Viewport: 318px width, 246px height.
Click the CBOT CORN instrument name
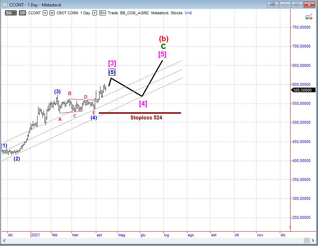click(x=67, y=13)
